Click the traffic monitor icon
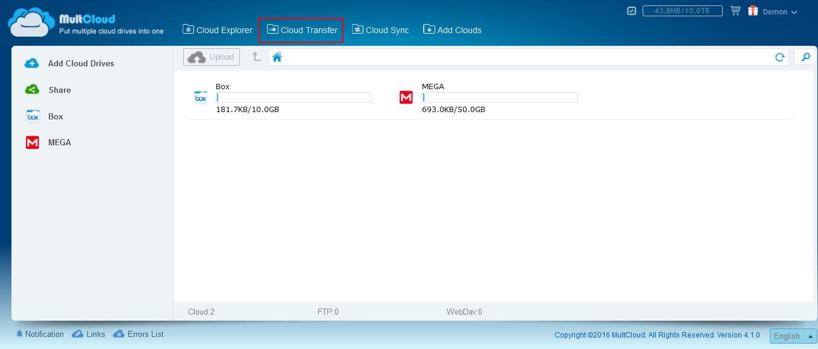This screenshot has width=818, height=349. 631,11
